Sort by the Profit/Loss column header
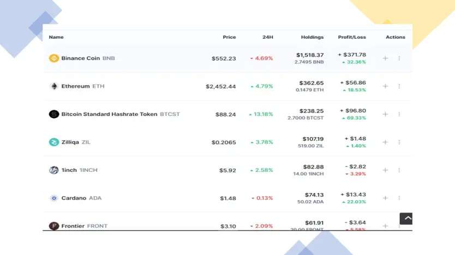455x255 pixels. point(352,37)
